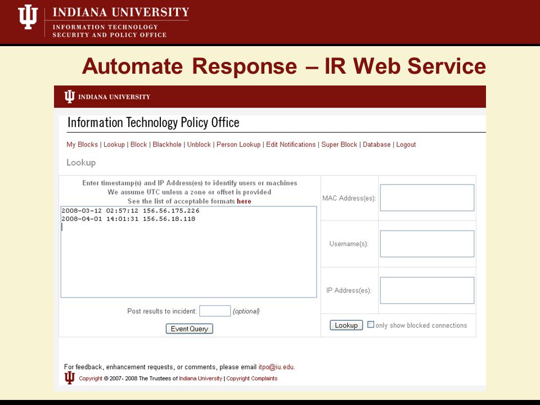The width and height of the screenshot is (540, 405).
Task: Enable only show blocked connections
Action: 371,325
